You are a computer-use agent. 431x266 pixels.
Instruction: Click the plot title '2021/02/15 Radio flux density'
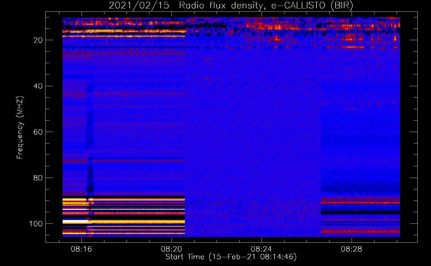pos(231,5)
